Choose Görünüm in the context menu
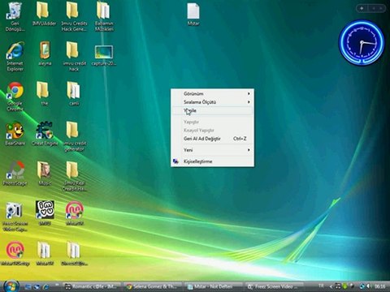 pos(212,93)
